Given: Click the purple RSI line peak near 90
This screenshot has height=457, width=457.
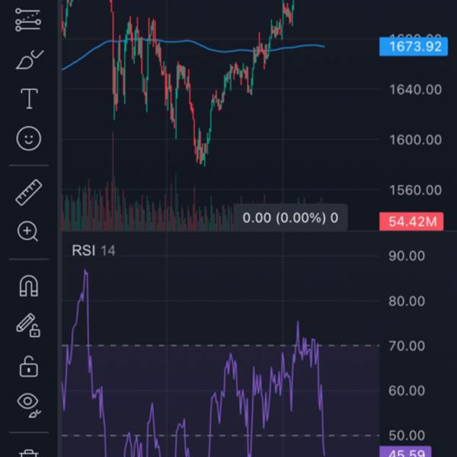Looking at the screenshot, I should [85, 272].
